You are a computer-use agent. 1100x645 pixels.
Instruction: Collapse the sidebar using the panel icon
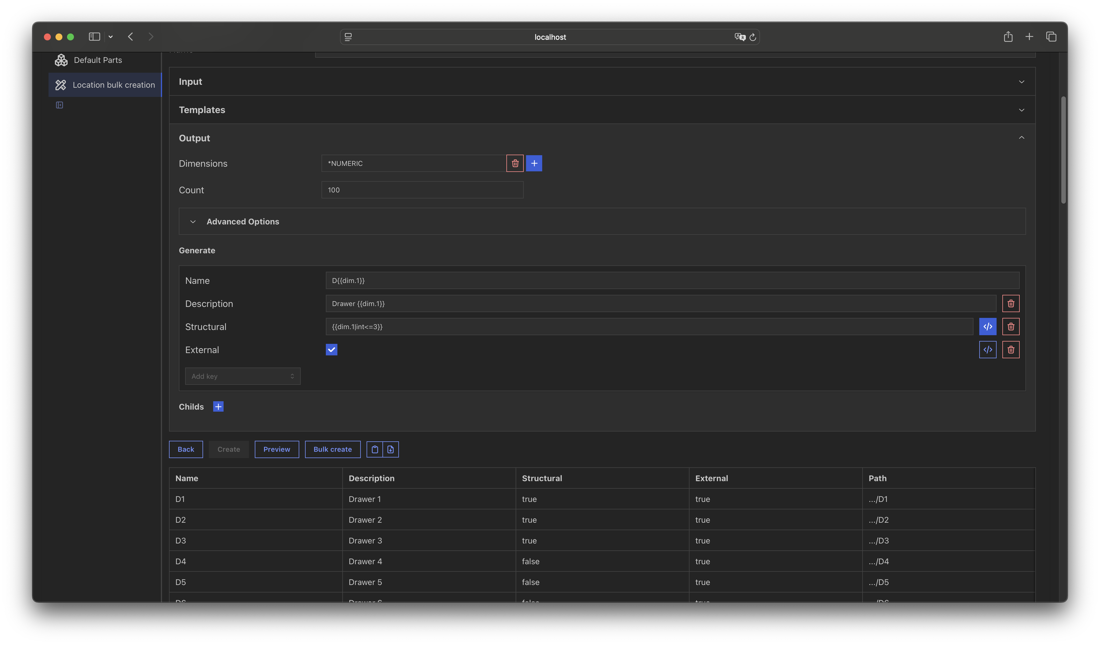tap(60, 105)
